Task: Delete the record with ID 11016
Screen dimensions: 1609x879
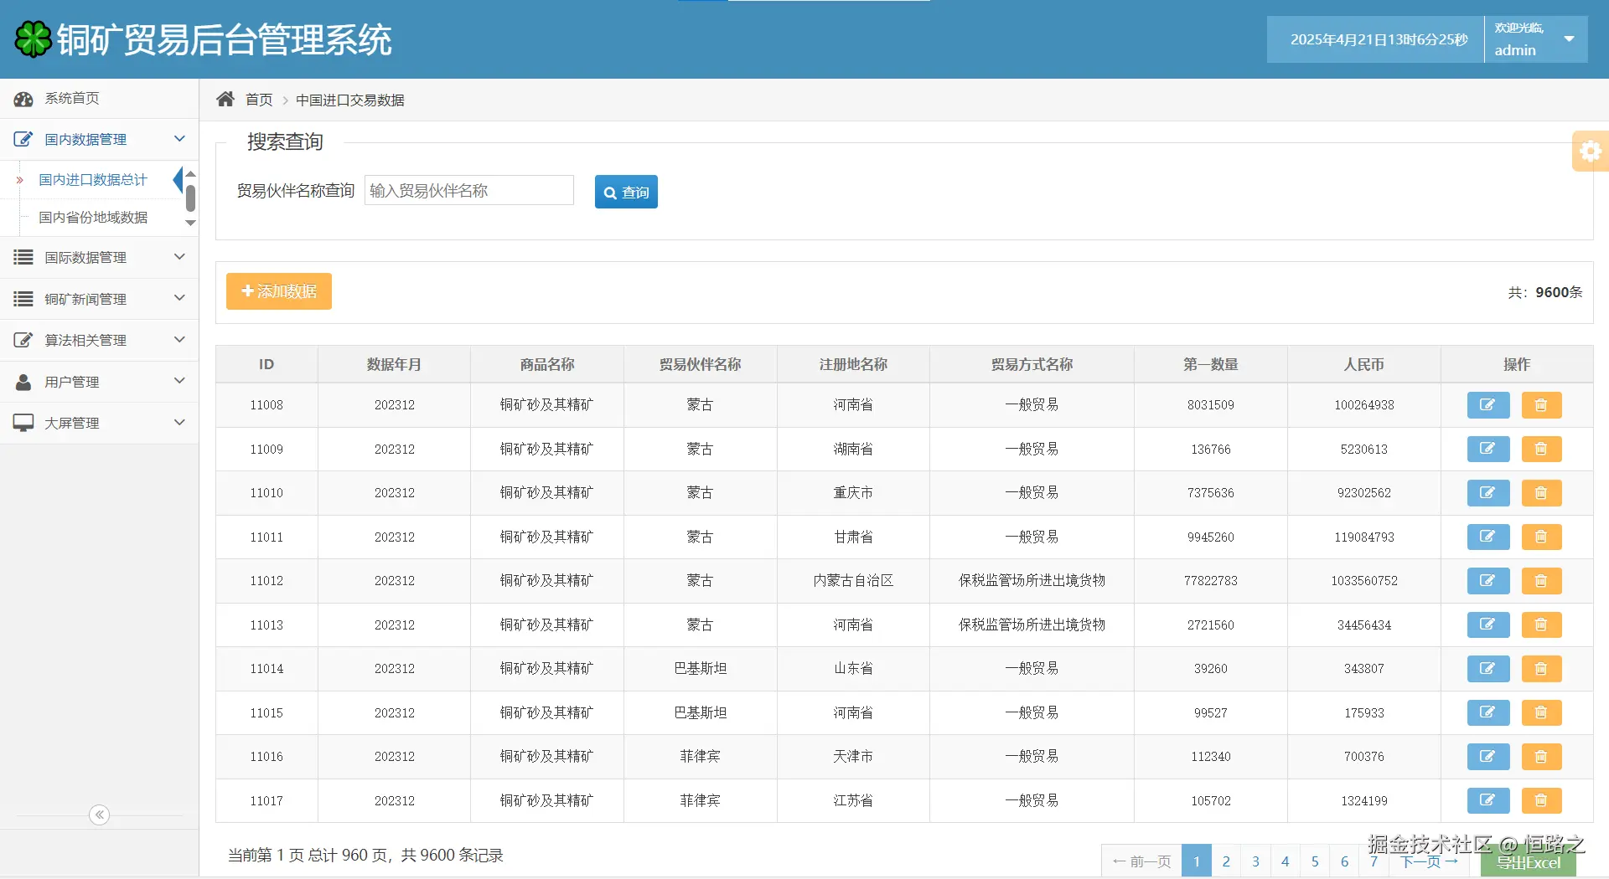Action: point(1541,757)
